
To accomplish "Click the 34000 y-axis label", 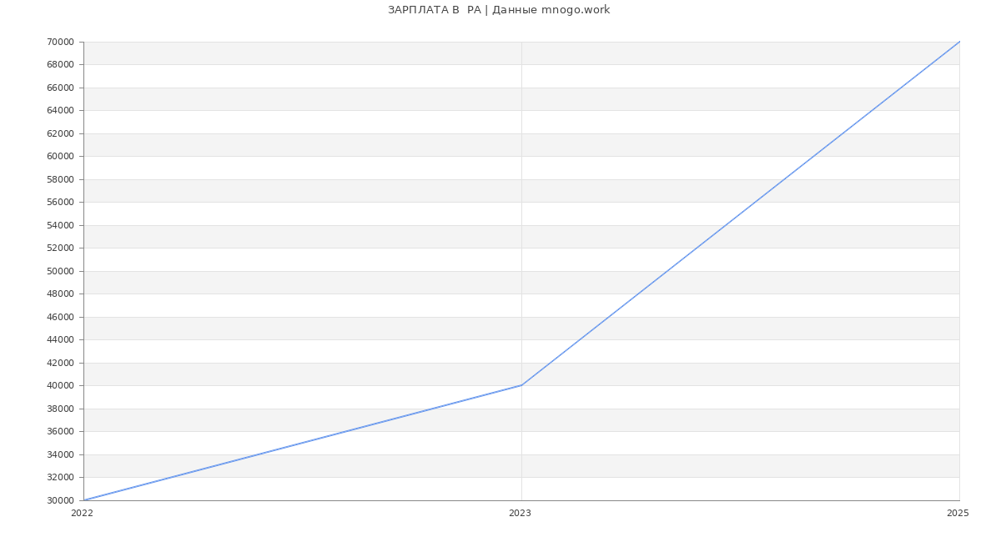I will (x=60, y=454).
